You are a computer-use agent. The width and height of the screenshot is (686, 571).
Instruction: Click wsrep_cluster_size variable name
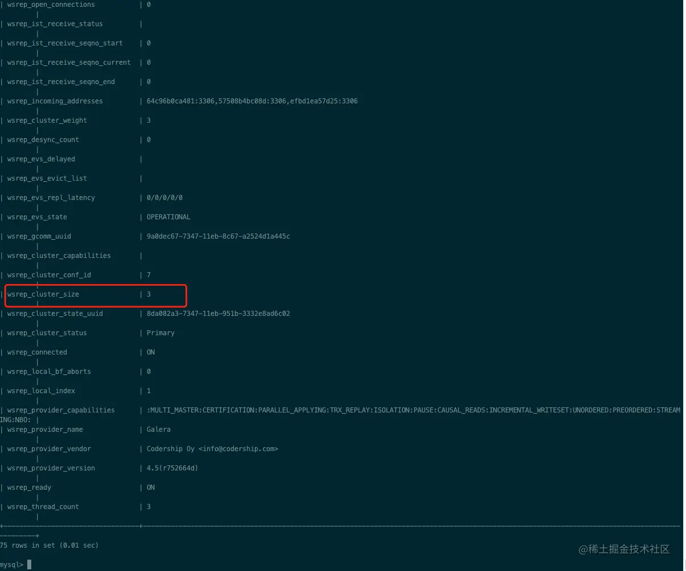tap(43, 294)
